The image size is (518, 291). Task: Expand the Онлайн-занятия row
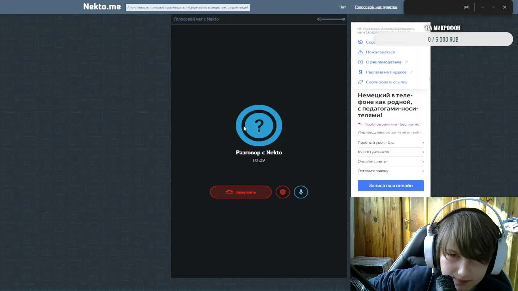(x=391, y=161)
